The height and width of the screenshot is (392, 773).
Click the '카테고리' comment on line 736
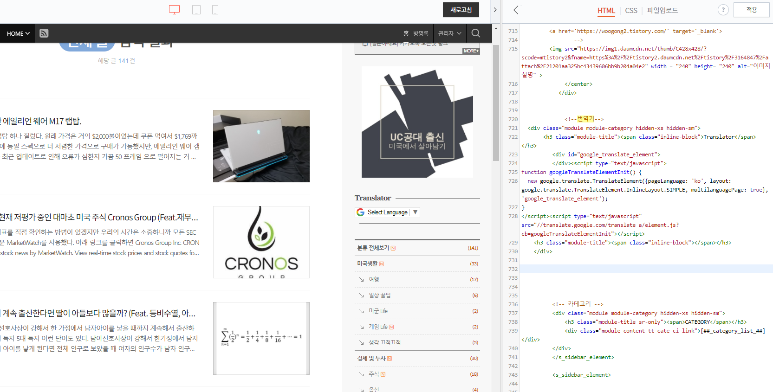click(579, 304)
